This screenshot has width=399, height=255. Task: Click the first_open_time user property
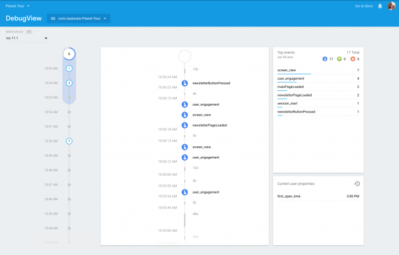(289, 196)
